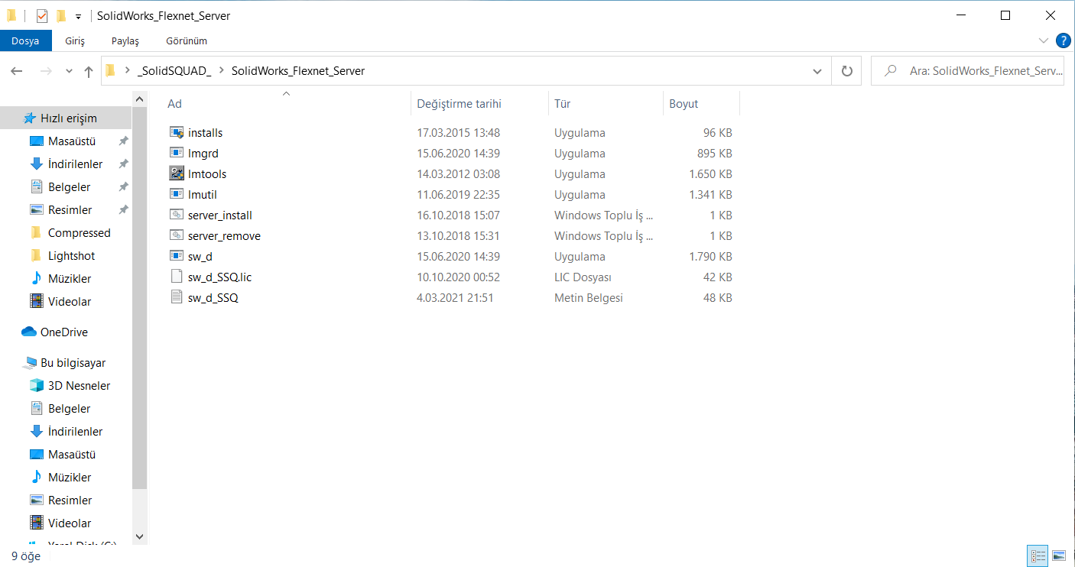
Task: Click SolidWorks_Flexnet_Server breadcrumb segment
Action: pos(297,71)
